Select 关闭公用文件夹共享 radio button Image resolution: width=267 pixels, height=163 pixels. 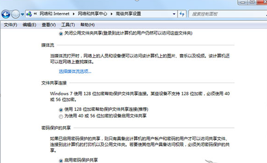[61, 34]
